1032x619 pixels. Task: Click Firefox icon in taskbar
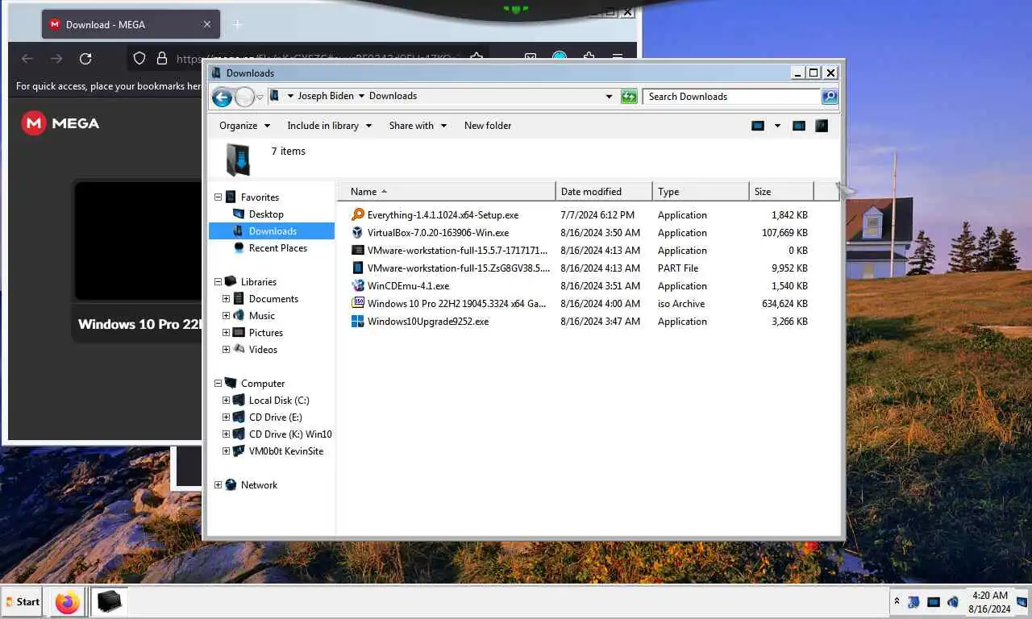pos(68,602)
